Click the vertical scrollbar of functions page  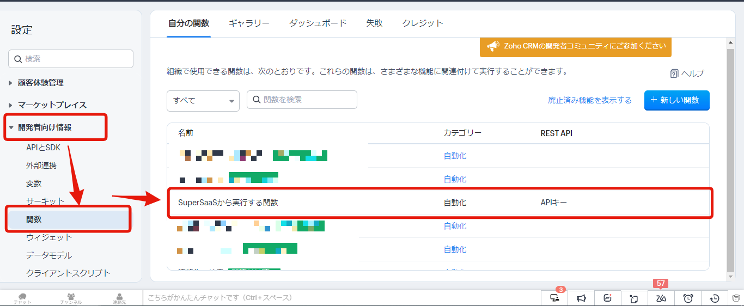tap(731, 161)
